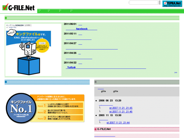Viewport: 184px width, 138px height.
Task: Click the G-FILE.Net pink section header
Action: [137, 129]
